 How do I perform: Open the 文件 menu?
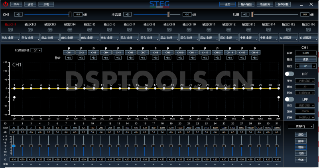pos(16,4)
